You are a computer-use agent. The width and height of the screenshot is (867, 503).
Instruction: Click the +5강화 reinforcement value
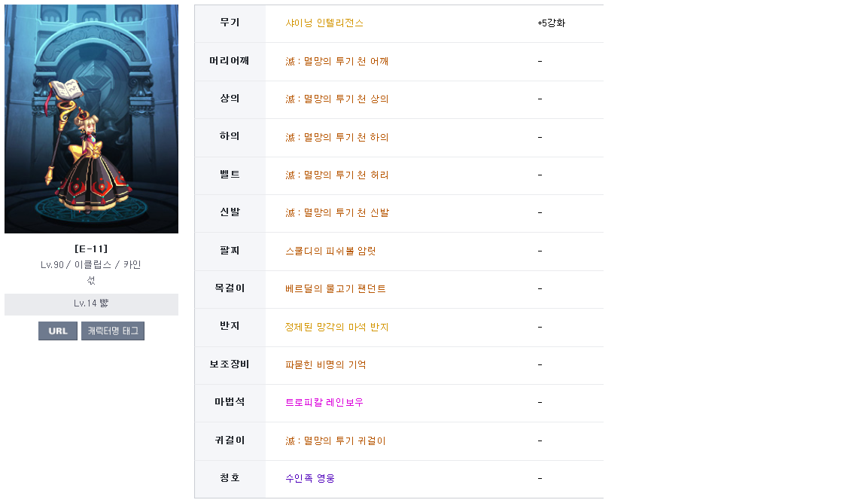[x=551, y=23]
